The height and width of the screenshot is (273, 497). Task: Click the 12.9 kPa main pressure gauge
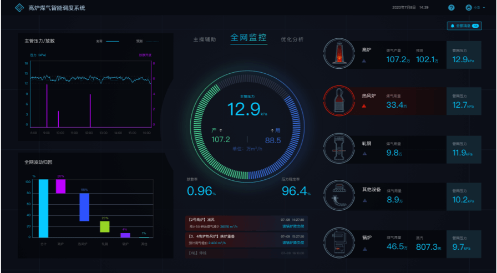(x=244, y=109)
